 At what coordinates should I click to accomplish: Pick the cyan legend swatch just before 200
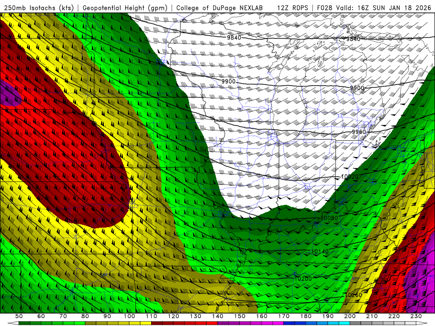(x=345, y=323)
